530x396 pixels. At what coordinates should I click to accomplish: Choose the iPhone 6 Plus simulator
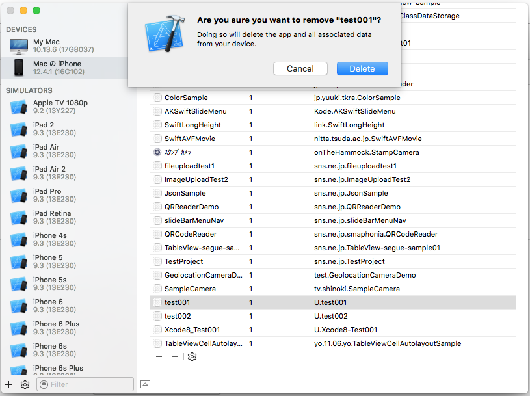(69, 328)
